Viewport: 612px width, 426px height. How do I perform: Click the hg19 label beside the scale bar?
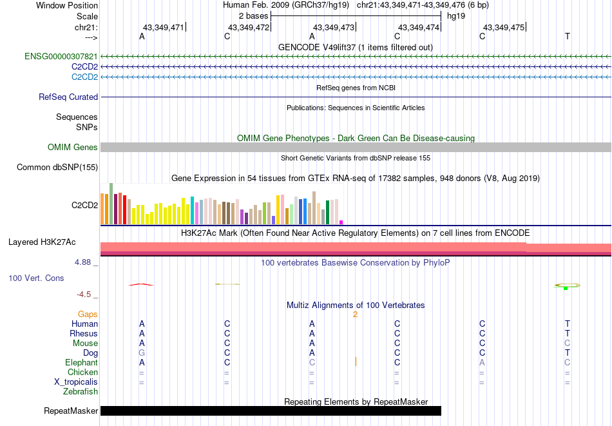pyautogui.click(x=456, y=16)
